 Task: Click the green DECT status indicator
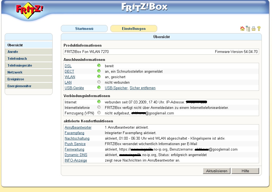[99, 71]
